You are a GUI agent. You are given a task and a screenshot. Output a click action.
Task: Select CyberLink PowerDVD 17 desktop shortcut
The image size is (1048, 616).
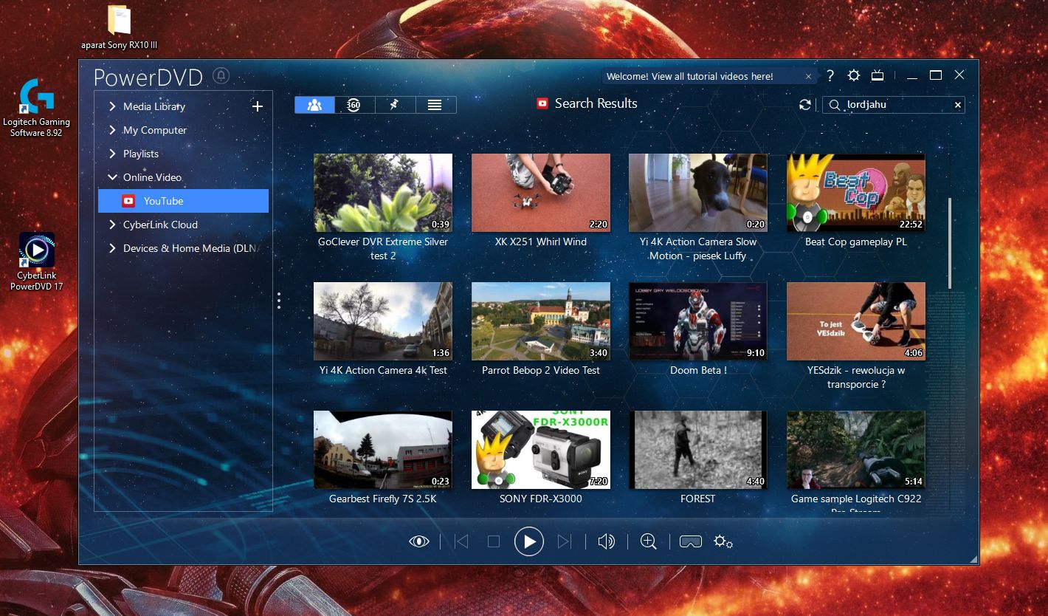[36, 261]
